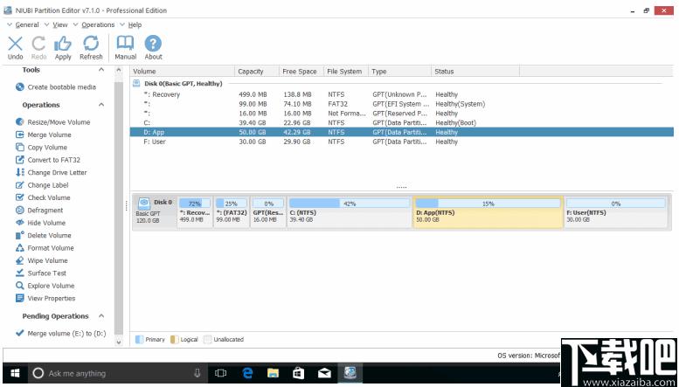Select the Copy Volume icon
The height and width of the screenshot is (387, 679).
pyautogui.click(x=19, y=147)
